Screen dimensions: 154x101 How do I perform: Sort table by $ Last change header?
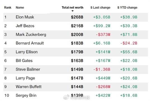pyautogui.click(x=100, y=8)
